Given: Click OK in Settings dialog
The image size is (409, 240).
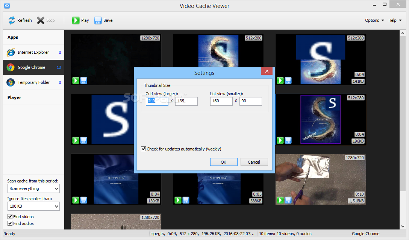Looking at the screenshot, I should [224, 162].
